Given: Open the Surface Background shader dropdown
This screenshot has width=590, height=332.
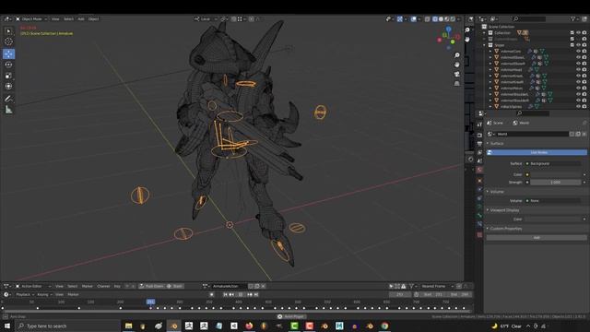Looking at the screenshot, I should (x=555, y=164).
